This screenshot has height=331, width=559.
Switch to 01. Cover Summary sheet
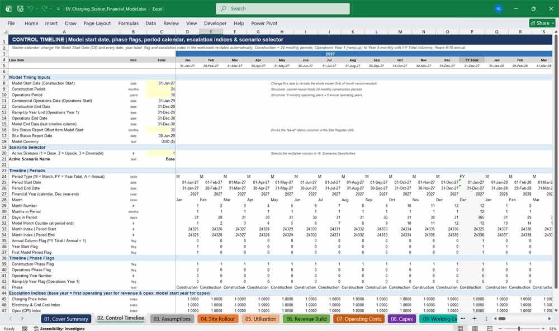click(66, 319)
